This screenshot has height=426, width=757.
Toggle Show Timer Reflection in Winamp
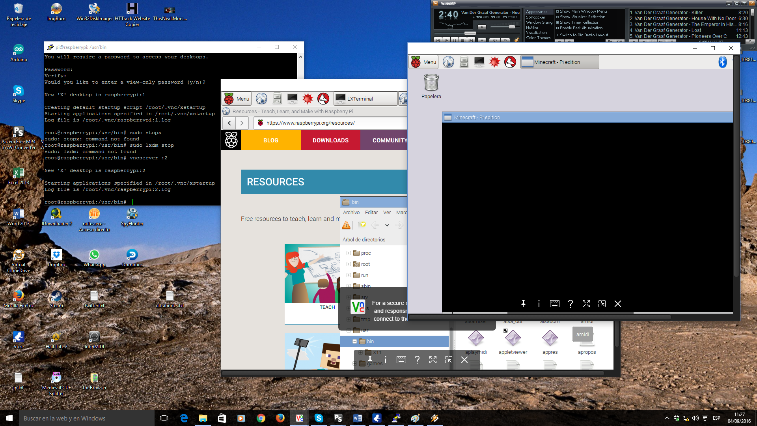click(578, 22)
